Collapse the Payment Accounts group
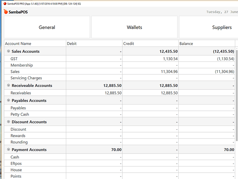 (x=9, y=149)
